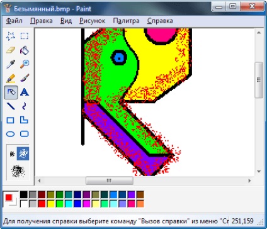Click the horizontal scrollbar right arrow
This screenshot has width=267, height=229.
[249, 181]
